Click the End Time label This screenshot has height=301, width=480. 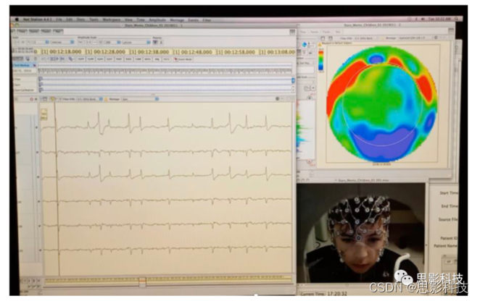(x=450, y=206)
